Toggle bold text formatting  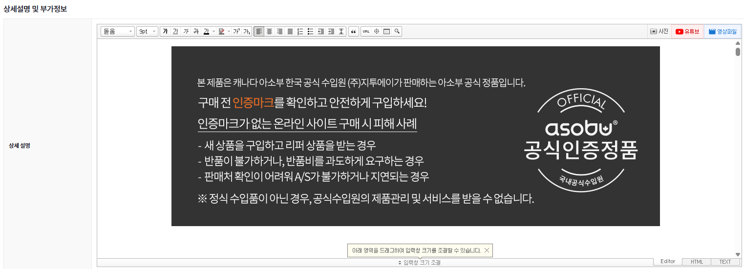[x=165, y=31]
